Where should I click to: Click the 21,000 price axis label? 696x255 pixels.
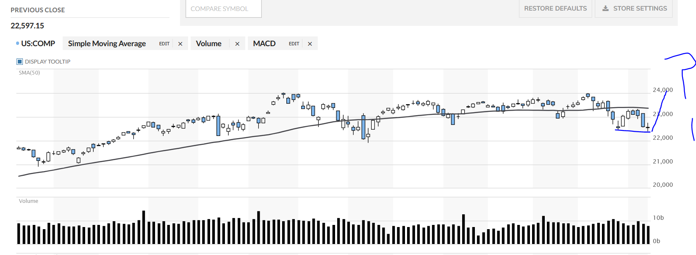tap(663, 161)
